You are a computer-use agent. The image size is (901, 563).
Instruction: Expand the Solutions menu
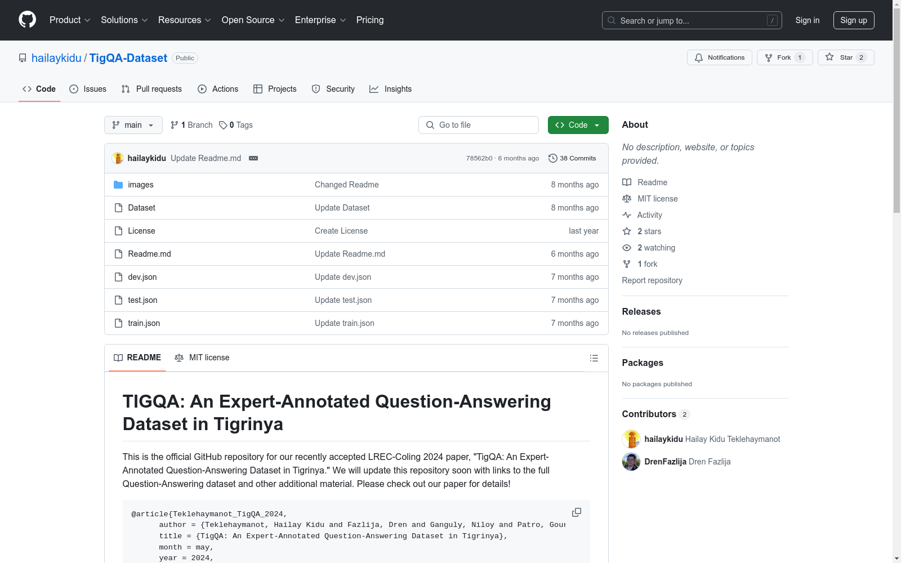click(124, 20)
